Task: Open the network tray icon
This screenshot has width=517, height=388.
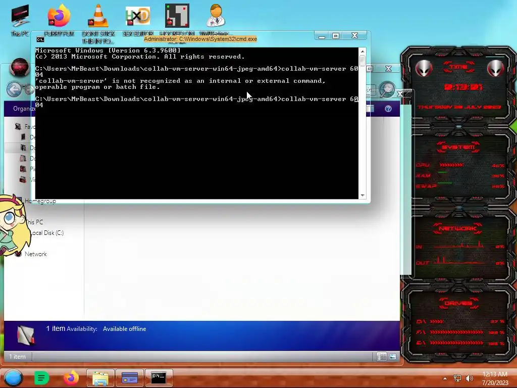Action: tap(457, 378)
